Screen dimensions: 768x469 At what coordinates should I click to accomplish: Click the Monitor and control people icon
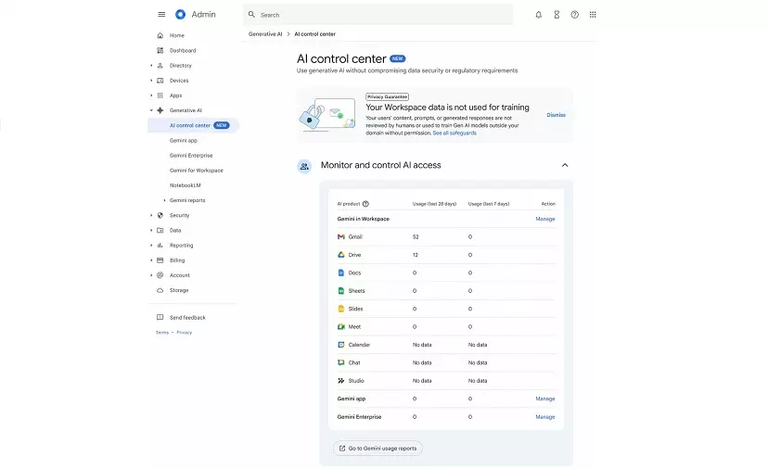[304, 167]
